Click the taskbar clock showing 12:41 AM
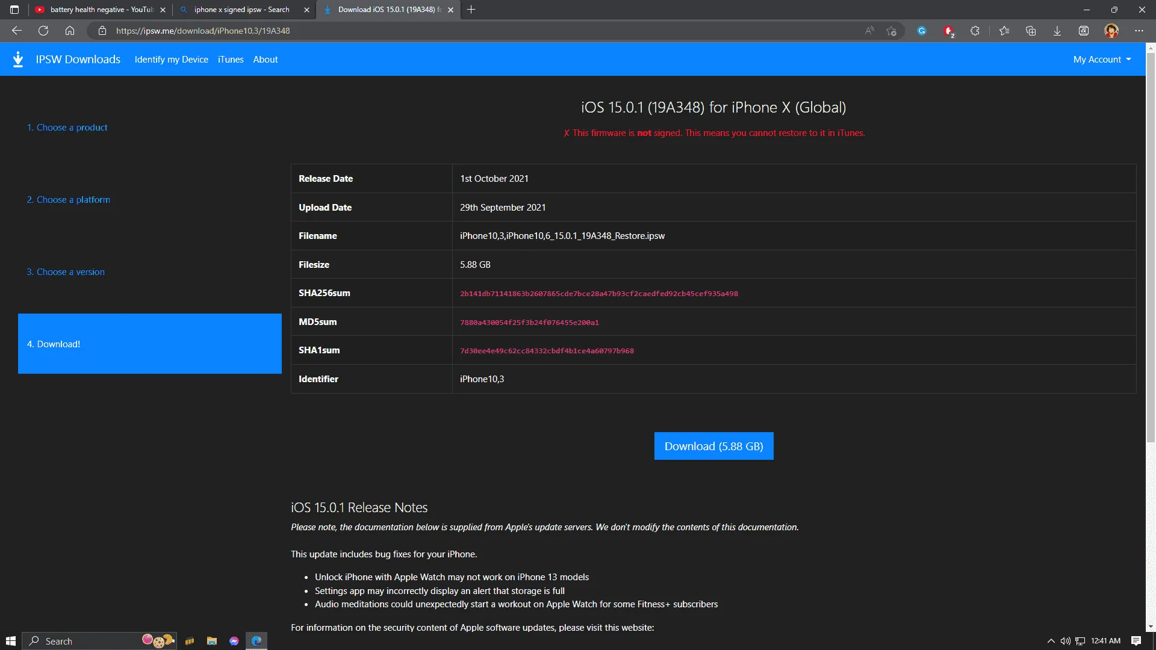Screen dimensions: 1156x650 [1105, 641]
